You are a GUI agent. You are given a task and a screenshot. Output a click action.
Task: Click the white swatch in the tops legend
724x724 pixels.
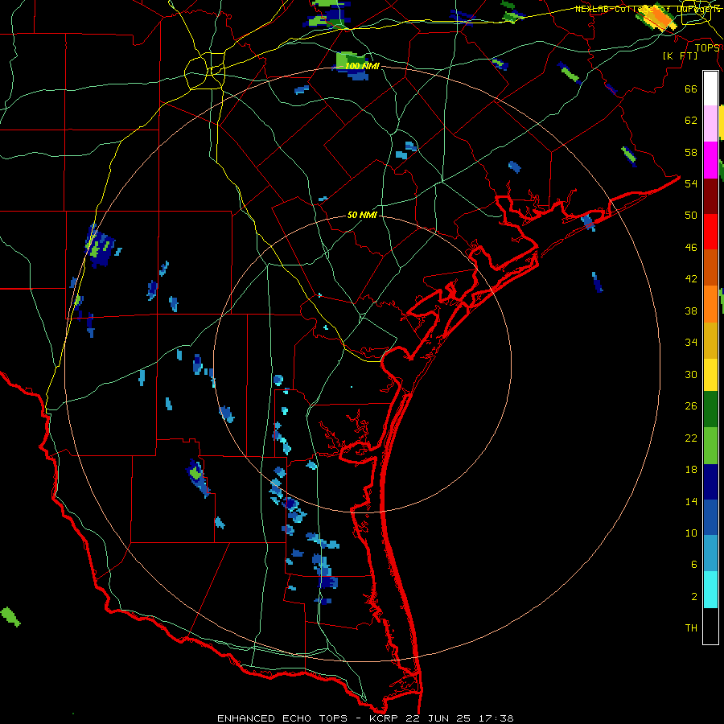(710, 88)
